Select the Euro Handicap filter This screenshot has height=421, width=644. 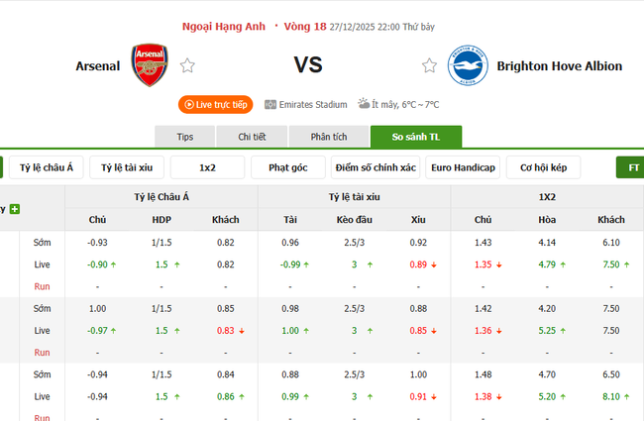tap(463, 167)
